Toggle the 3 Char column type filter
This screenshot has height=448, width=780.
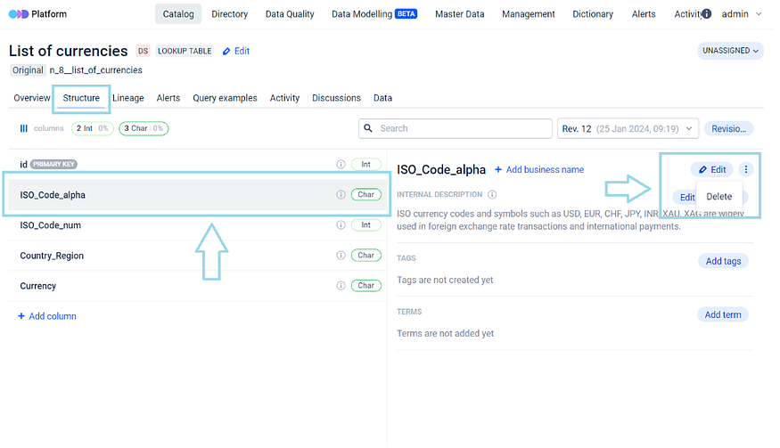click(144, 128)
